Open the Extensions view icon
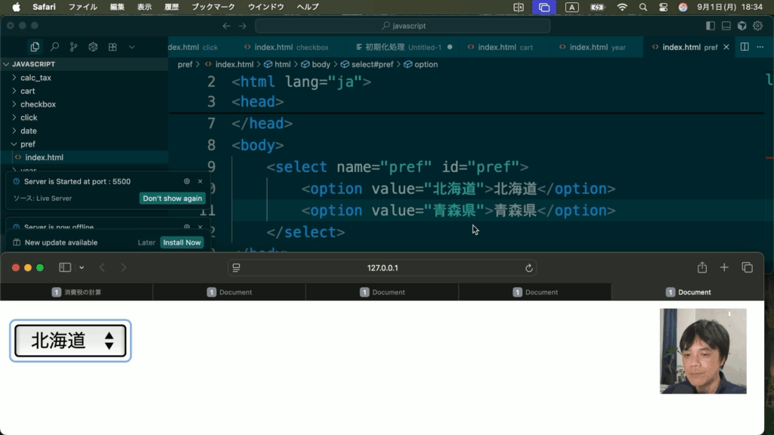Viewport: 774px width, 435px height. click(x=113, y=47)
